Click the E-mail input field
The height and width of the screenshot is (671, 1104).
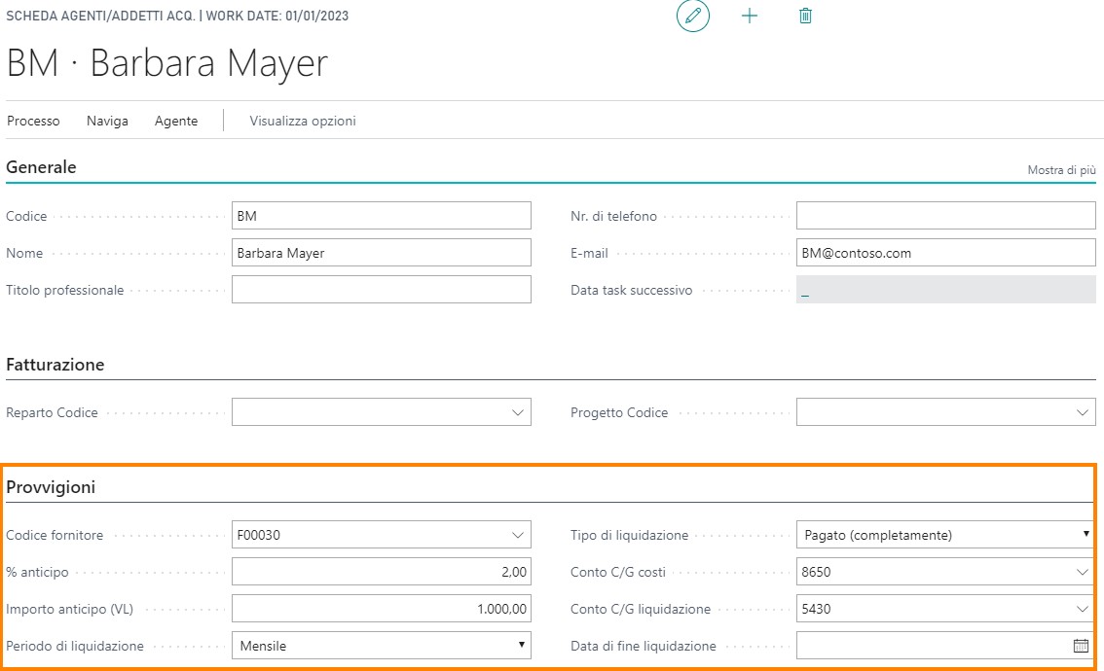click(945, 253)
